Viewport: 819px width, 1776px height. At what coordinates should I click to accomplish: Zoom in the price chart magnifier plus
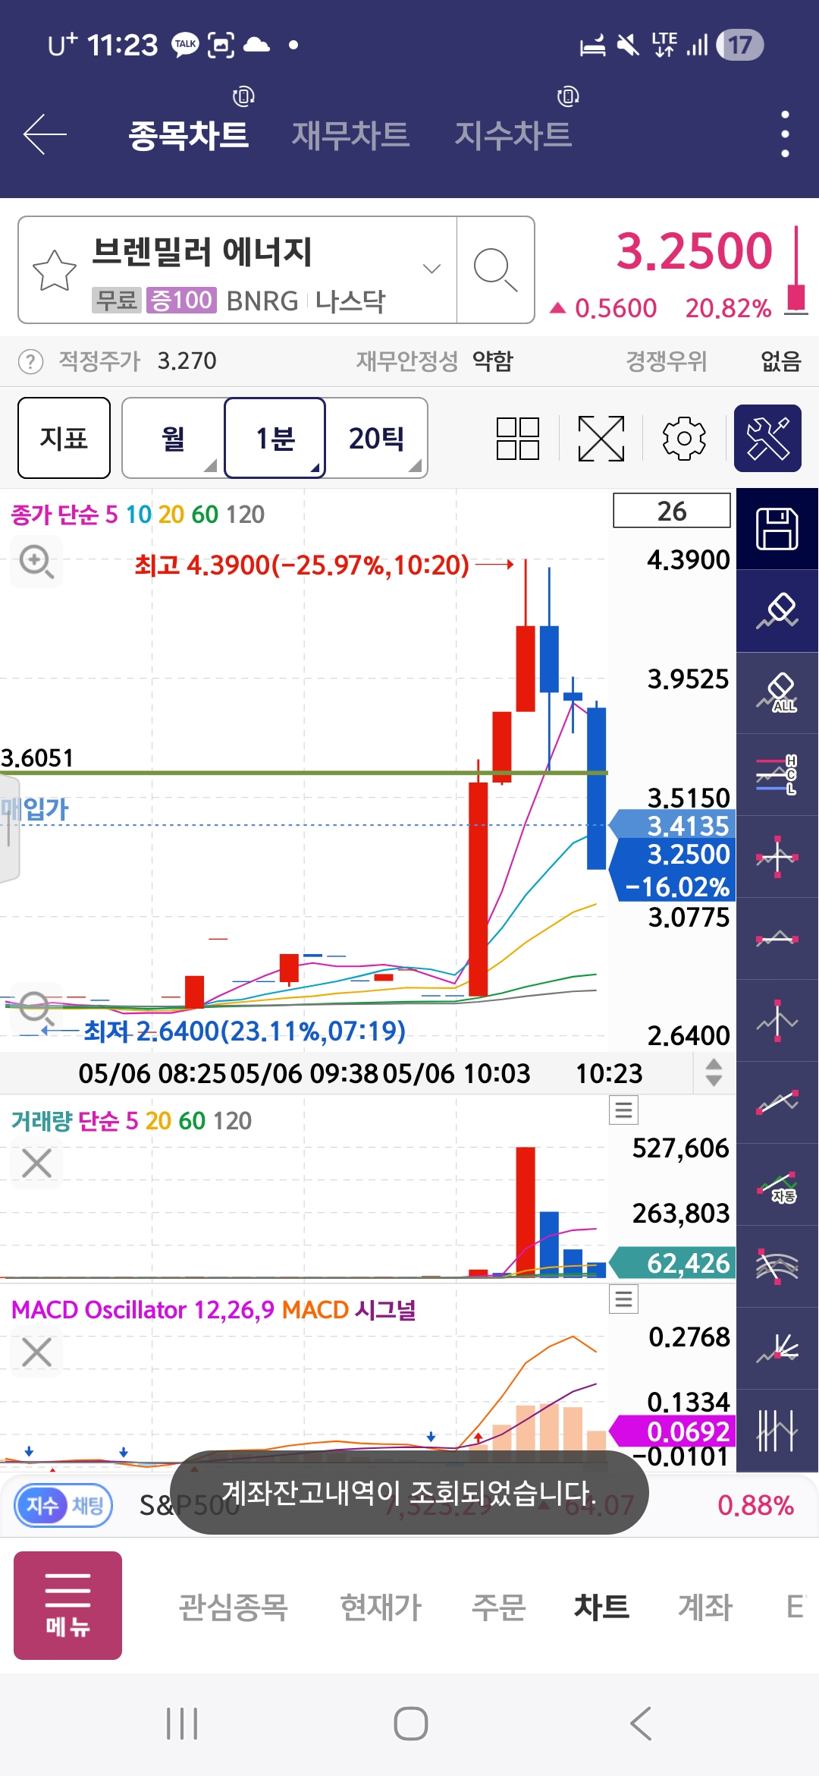[x=36, y=562]
